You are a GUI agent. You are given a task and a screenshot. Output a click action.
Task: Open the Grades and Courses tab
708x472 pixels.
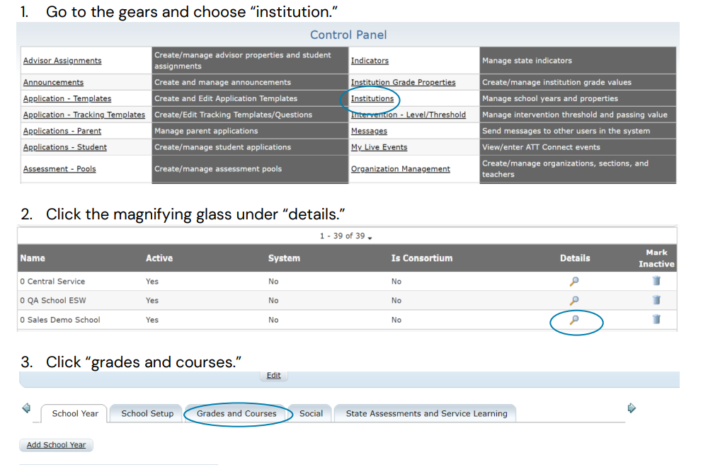(x=236, y=413)
